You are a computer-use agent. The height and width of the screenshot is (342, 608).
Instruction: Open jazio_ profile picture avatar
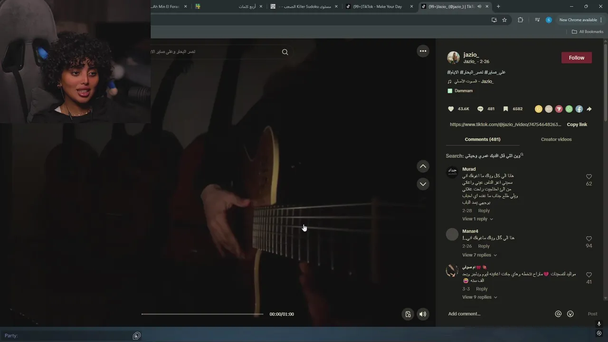click(453, 57)
